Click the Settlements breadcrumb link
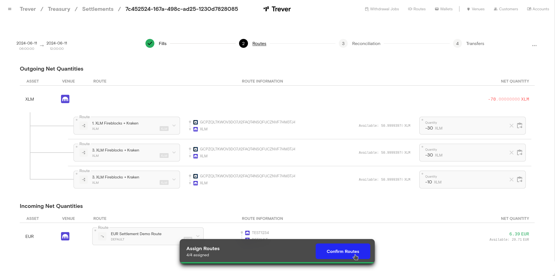Screen dimensions: 555x276 click(x=98, y=9)
